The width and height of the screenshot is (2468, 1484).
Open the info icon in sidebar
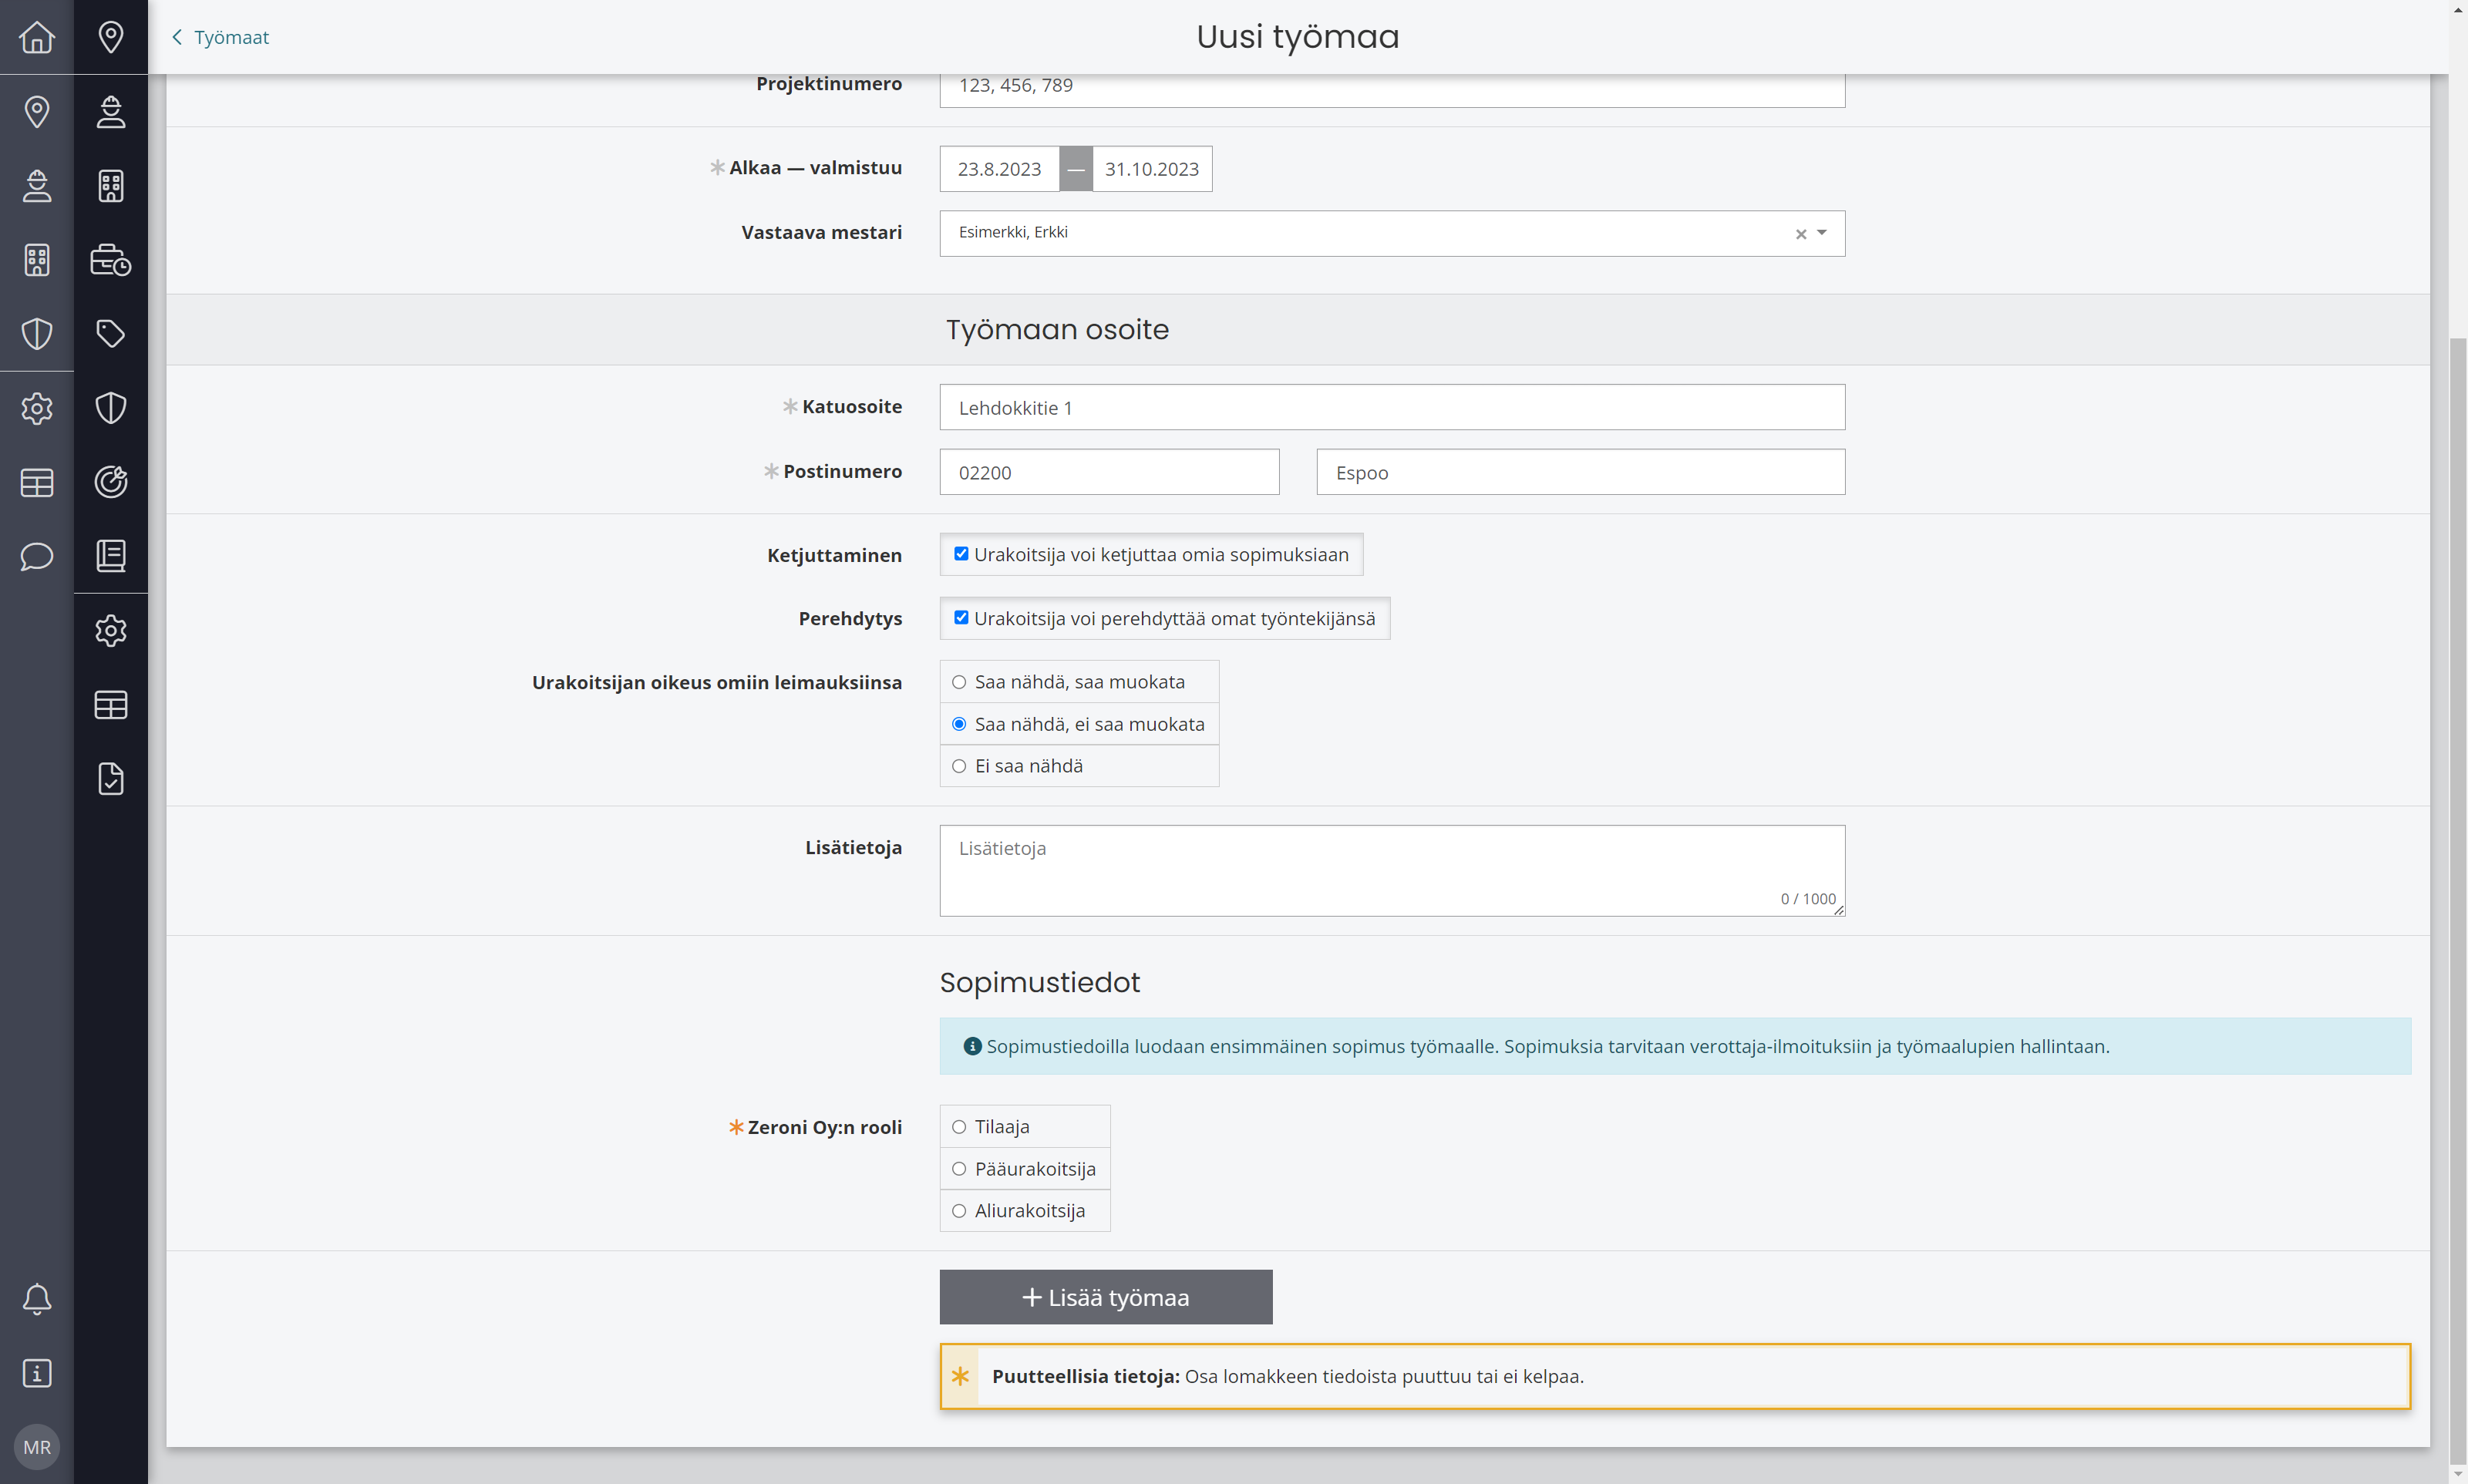tap(37, 1373)
